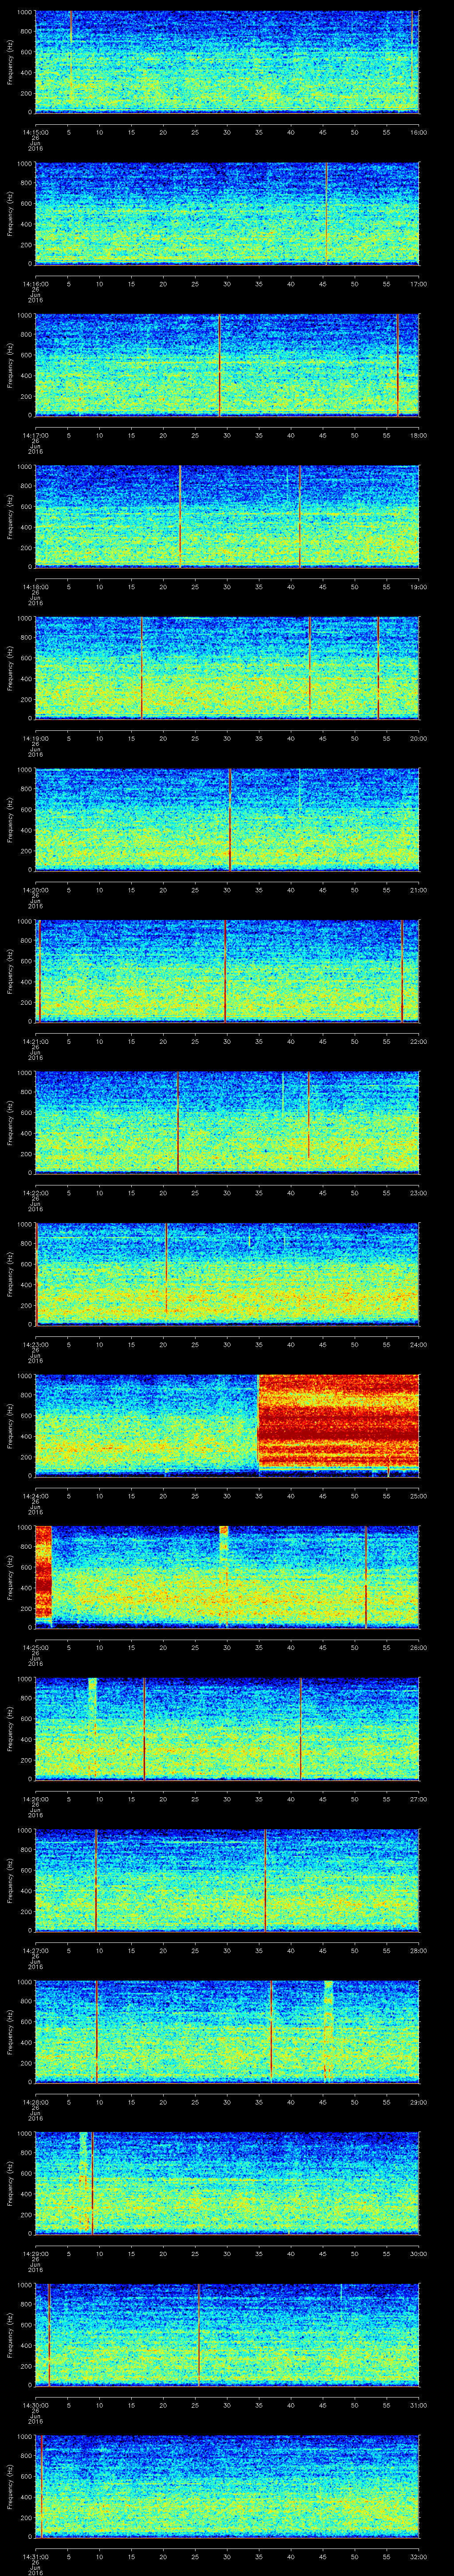Screen dimensions: 454x2576
Task: Click the 14:31:00 time axis label
Action: click(35, 2557)
